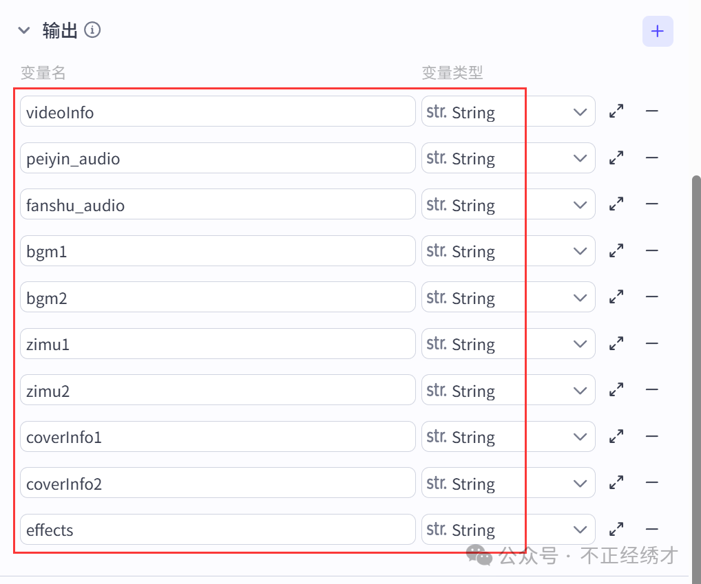The image size is (701, 584).
Task: Delete the zimu2 variable row
Action: click(651, 390)
